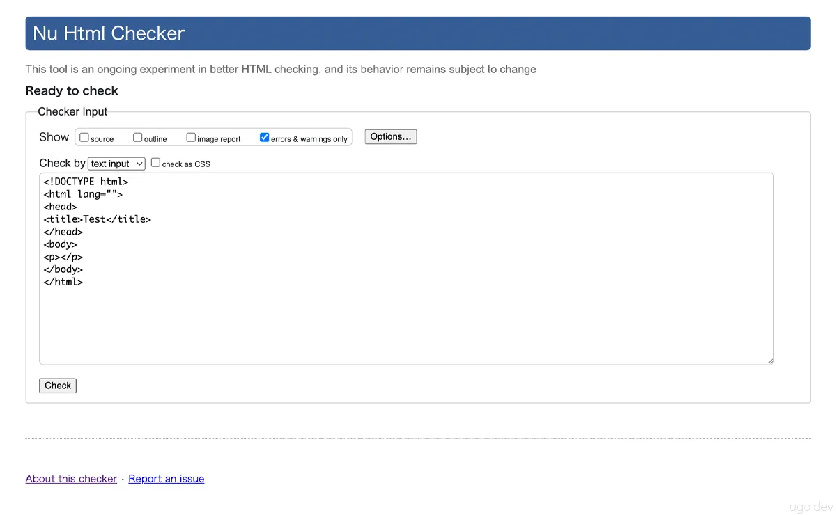Tick the outline checkbox

click(138, 137)
